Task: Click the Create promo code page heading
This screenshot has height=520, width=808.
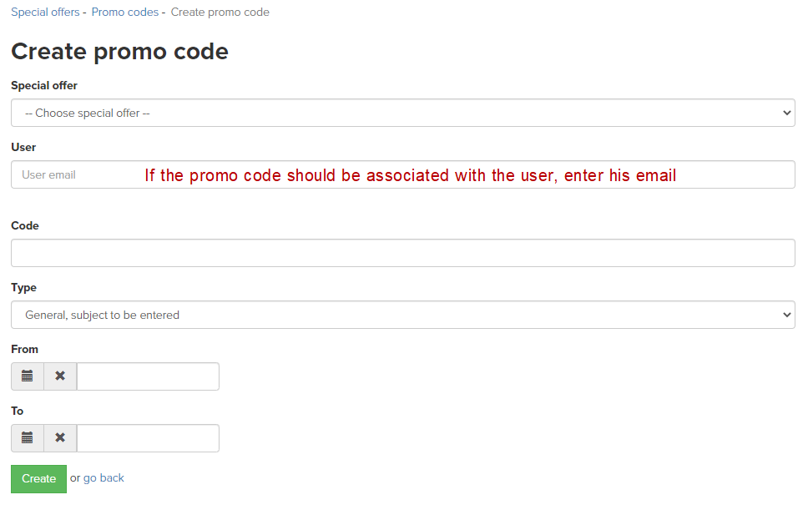Action: (119, 52)
